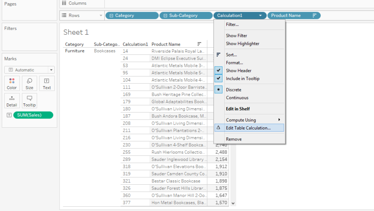Click the sort icon beside Product Name header
This screenshot has height=211, width=374.
coord(199,44)
